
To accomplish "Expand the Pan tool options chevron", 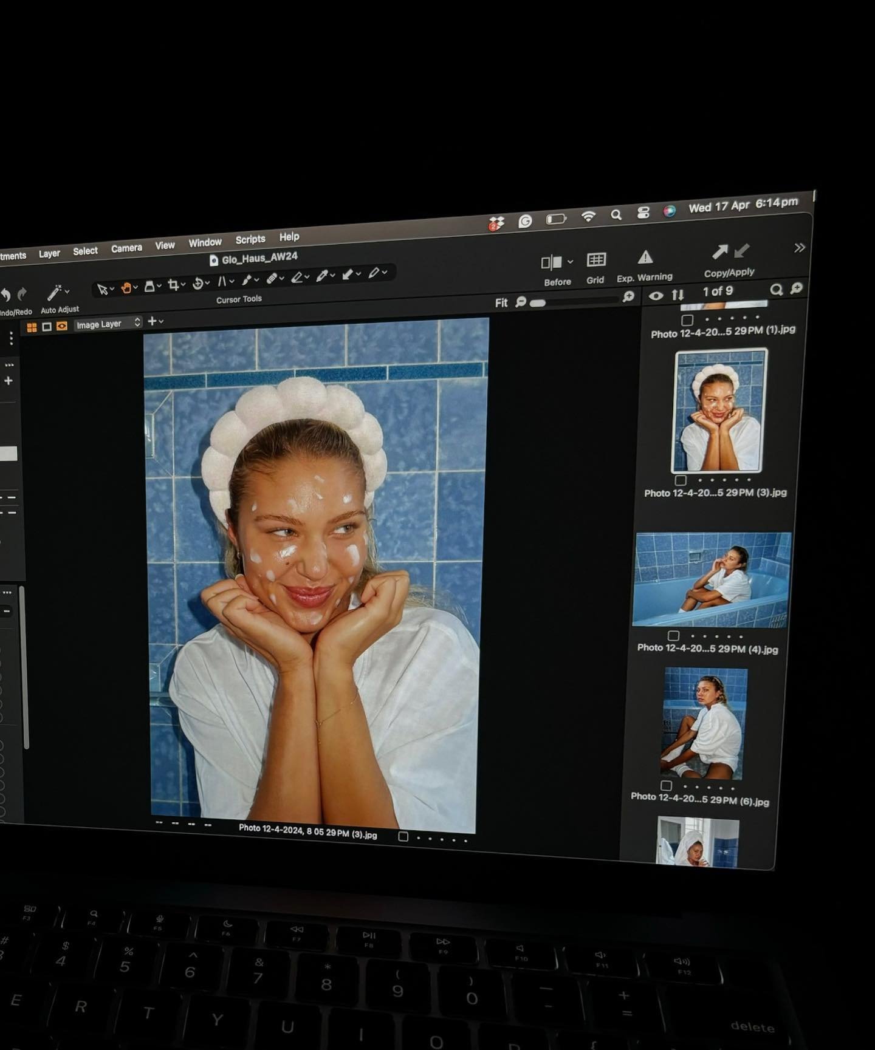I will [x=136, y=287].
